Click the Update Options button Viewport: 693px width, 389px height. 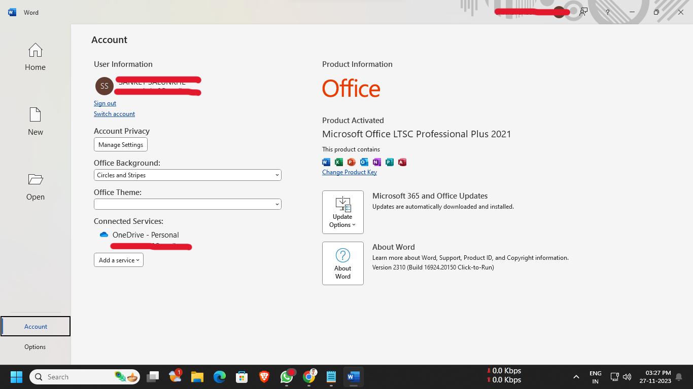coord(342,212)
